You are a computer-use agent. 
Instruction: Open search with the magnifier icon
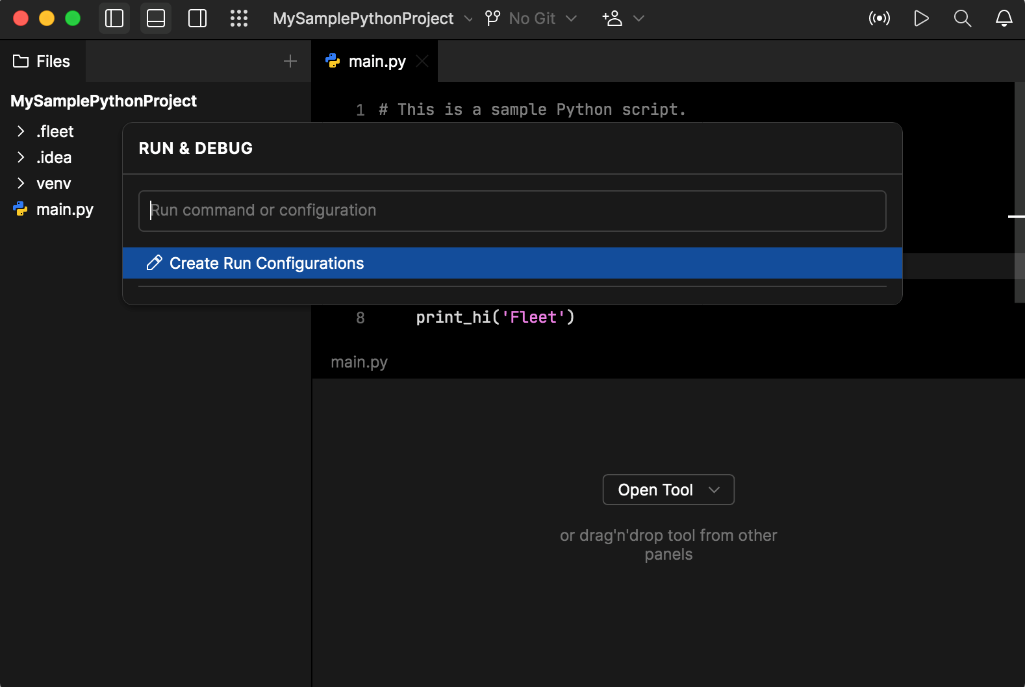(x=963, y=18)
